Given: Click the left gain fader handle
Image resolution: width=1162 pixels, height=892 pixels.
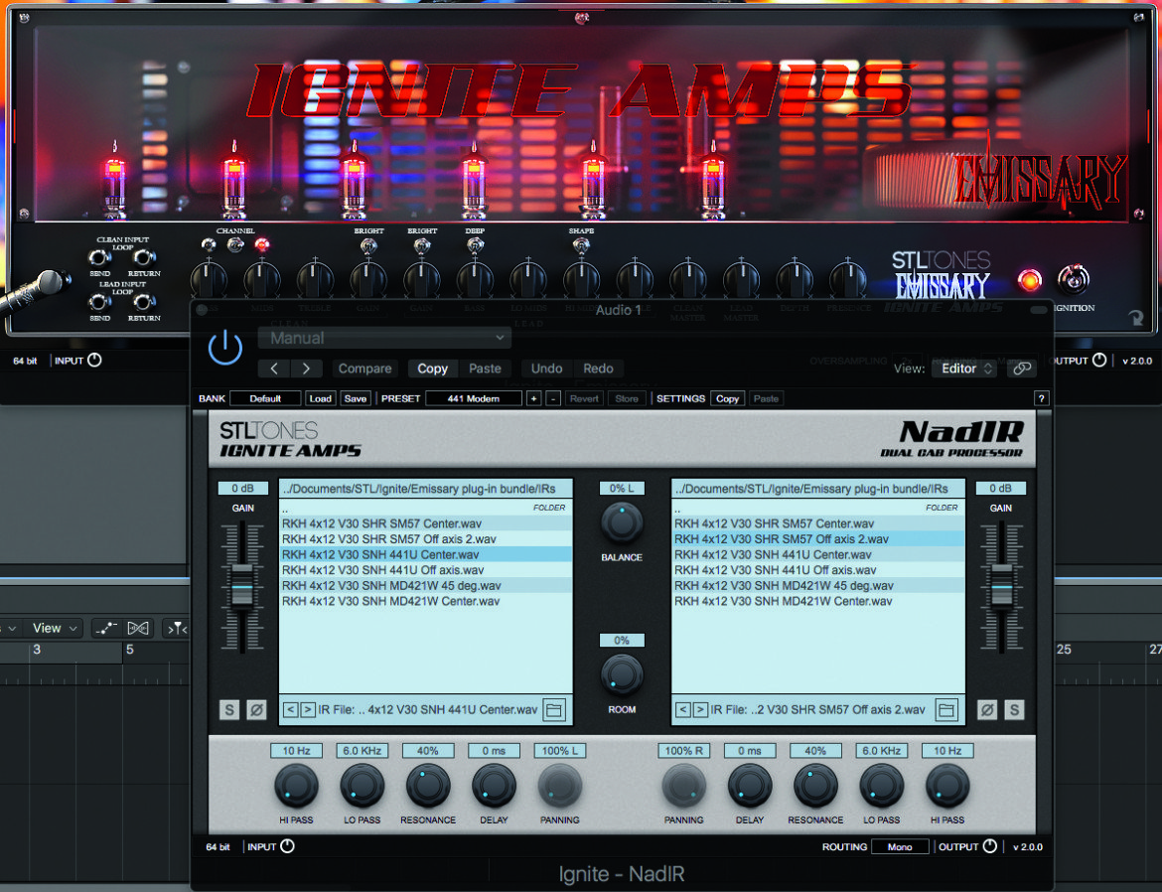Looking at the screenshot, I should (x=242, y=586).
